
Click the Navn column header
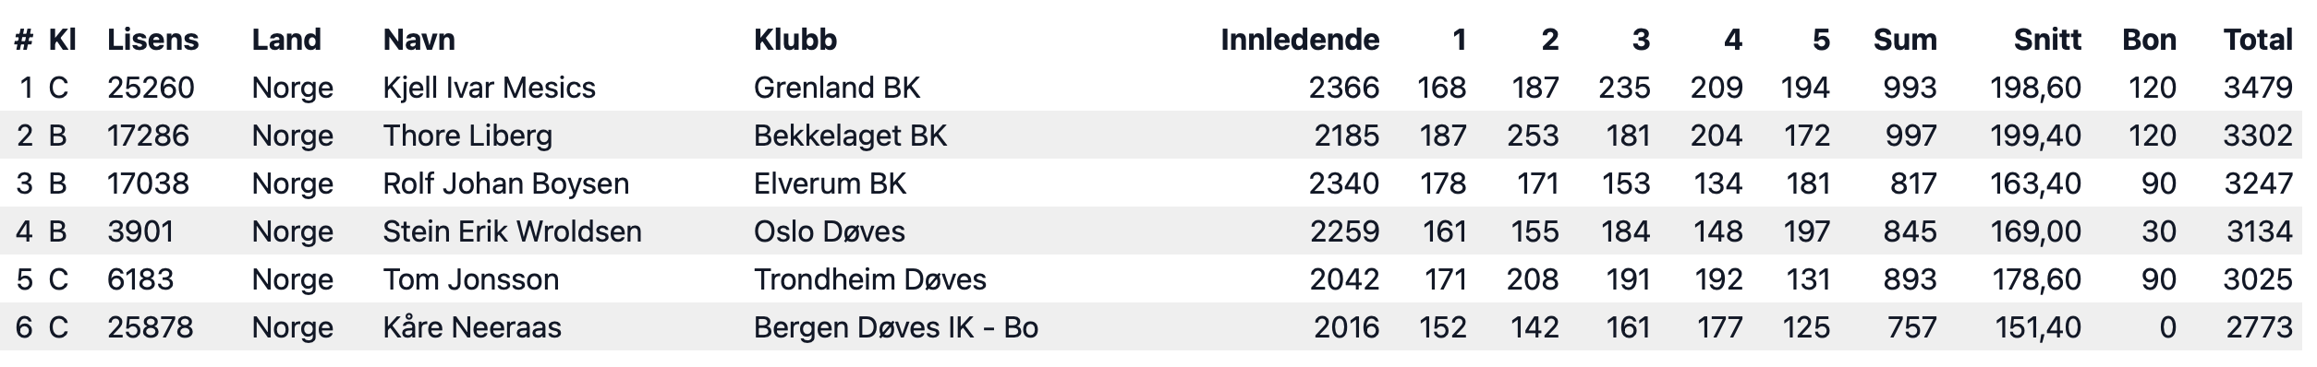(419, 40)
